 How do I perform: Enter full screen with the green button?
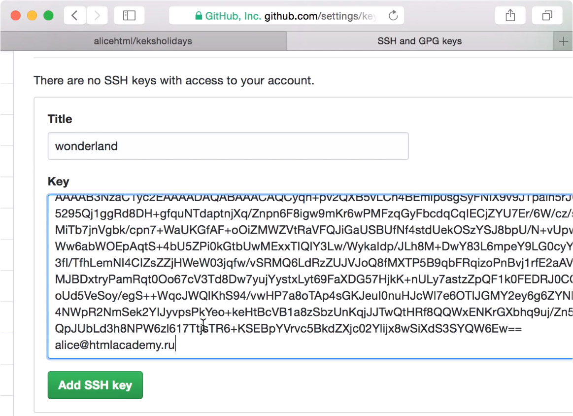click(48, 16)
